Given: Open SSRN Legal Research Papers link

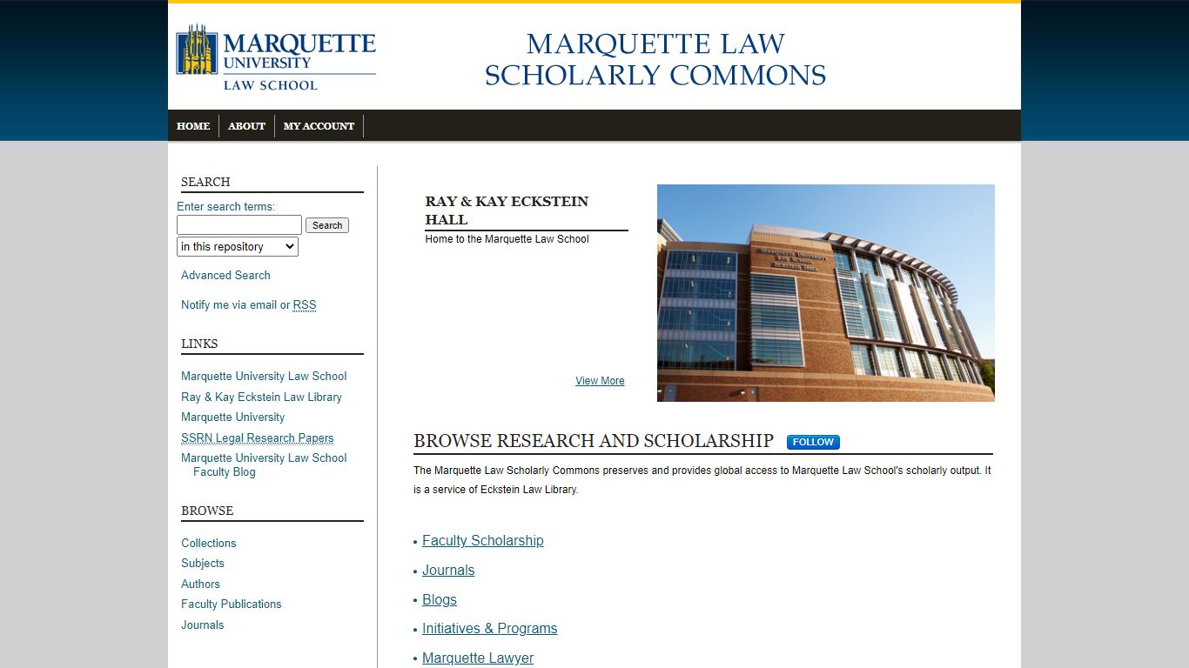Looking at the screenshot, I should click(258, 438).
